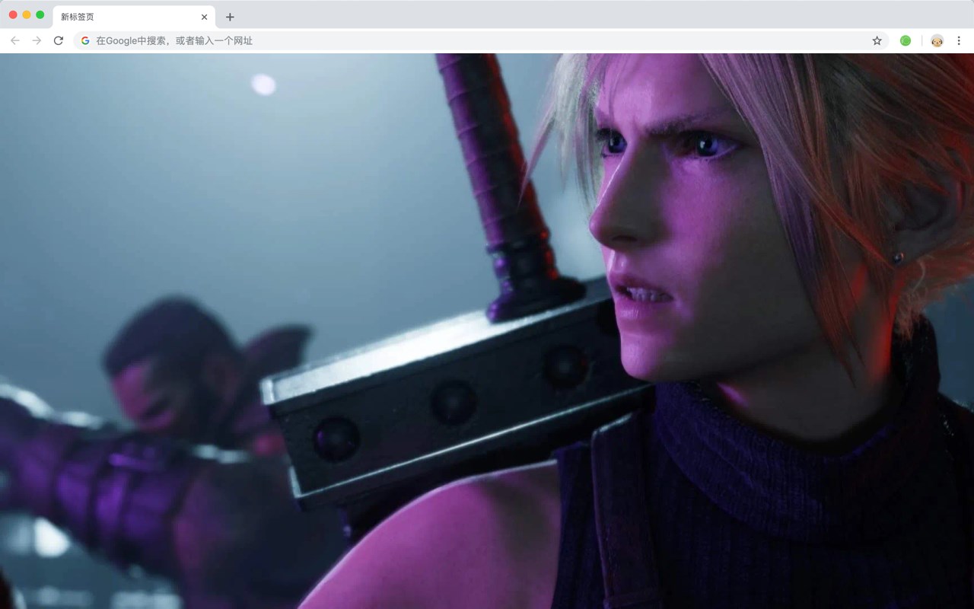
Task: Click the character wallpaper background image
Action: [487, 331]
